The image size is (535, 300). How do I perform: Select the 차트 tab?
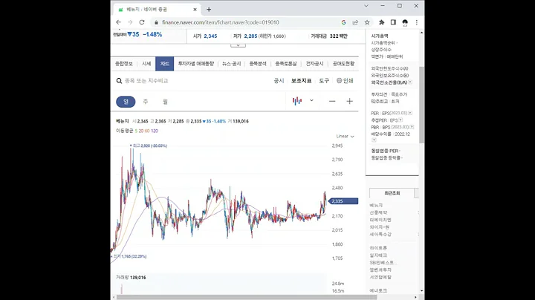165,64
